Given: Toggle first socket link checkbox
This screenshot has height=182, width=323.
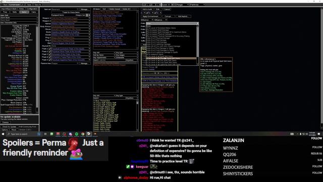Looking at the screenshot, I should (x=147, y=13).
